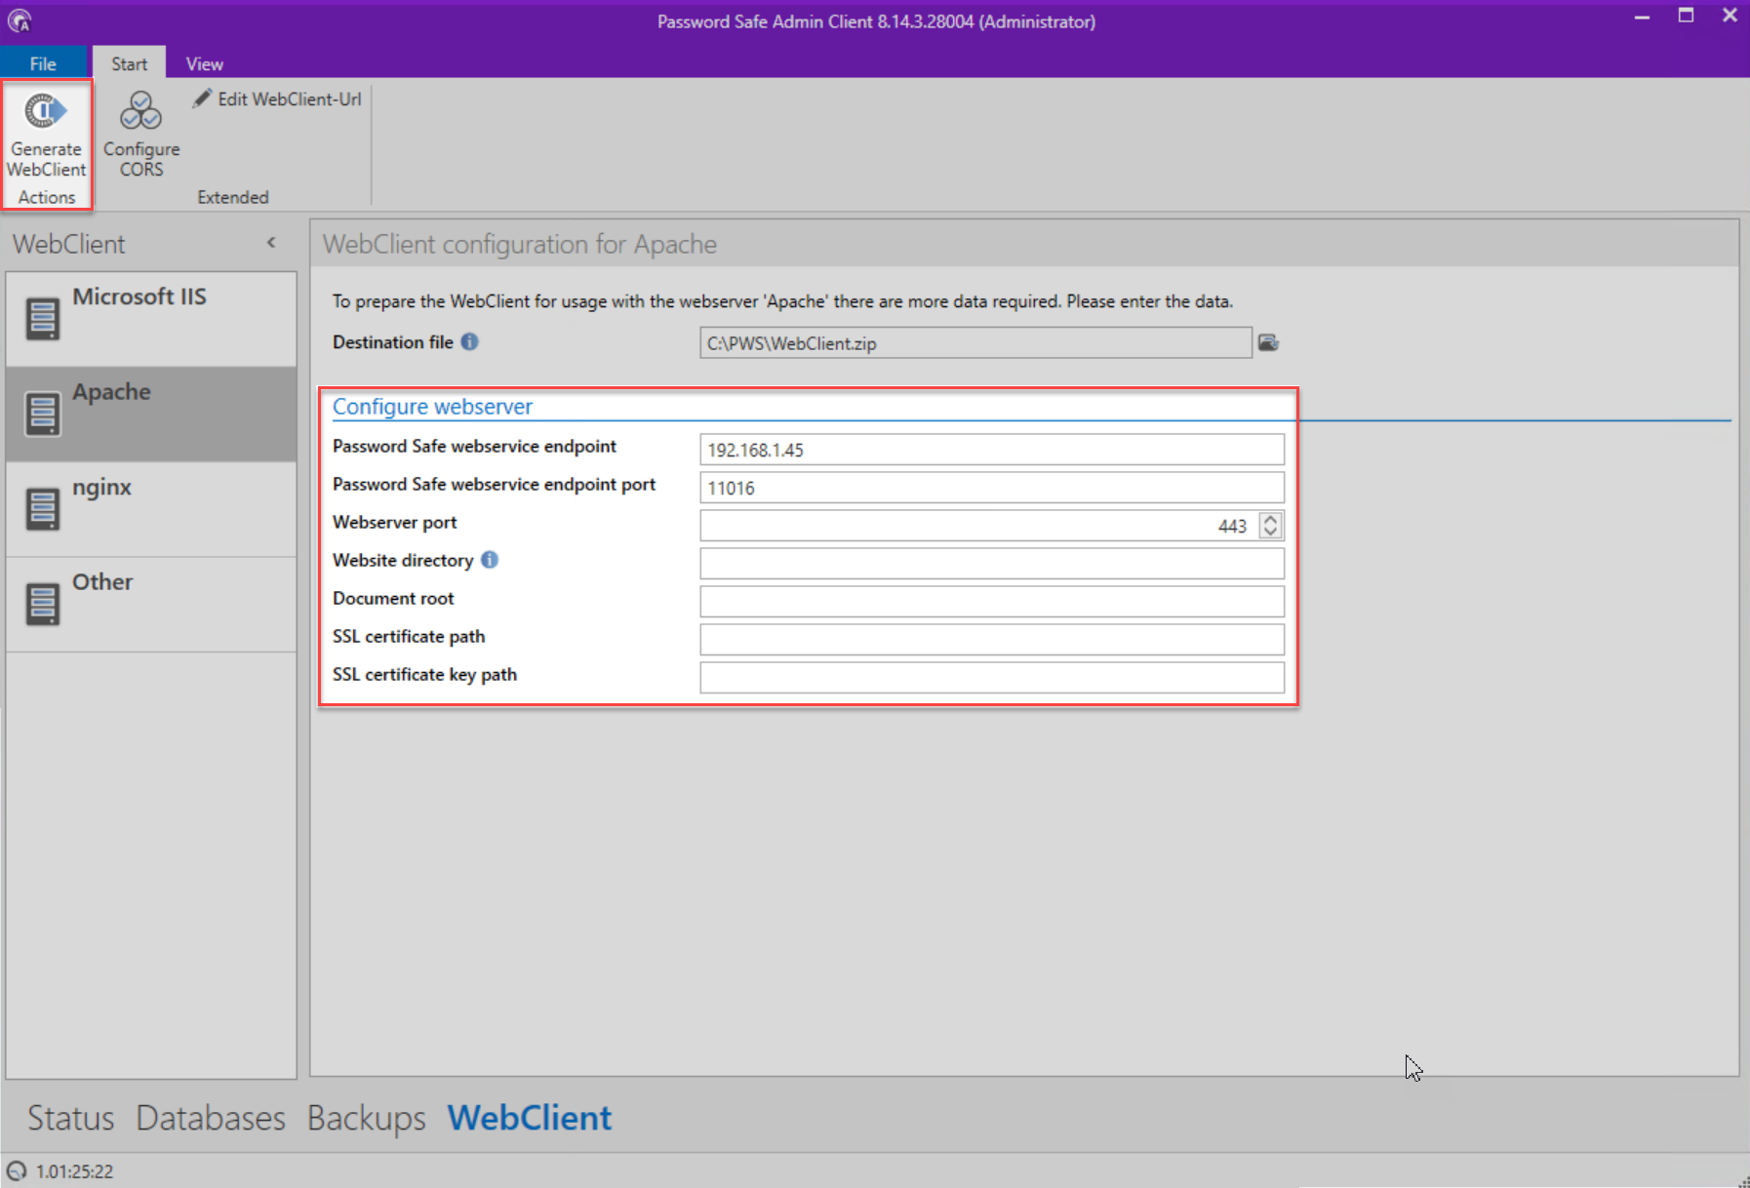Close the Admin Client window

click(1730, 16)
